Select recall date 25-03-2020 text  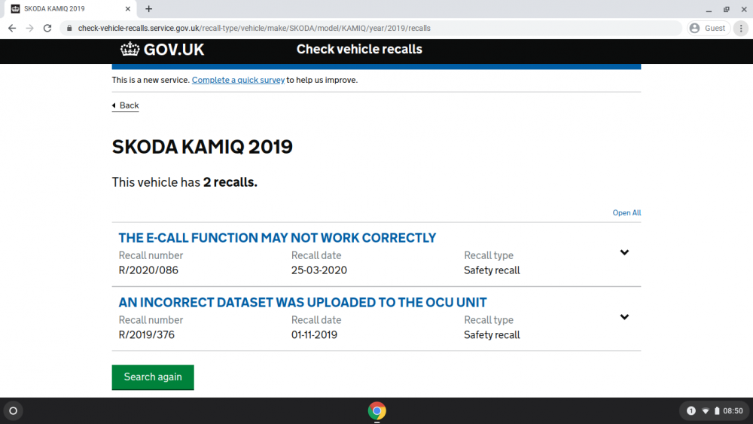point(319,270)
